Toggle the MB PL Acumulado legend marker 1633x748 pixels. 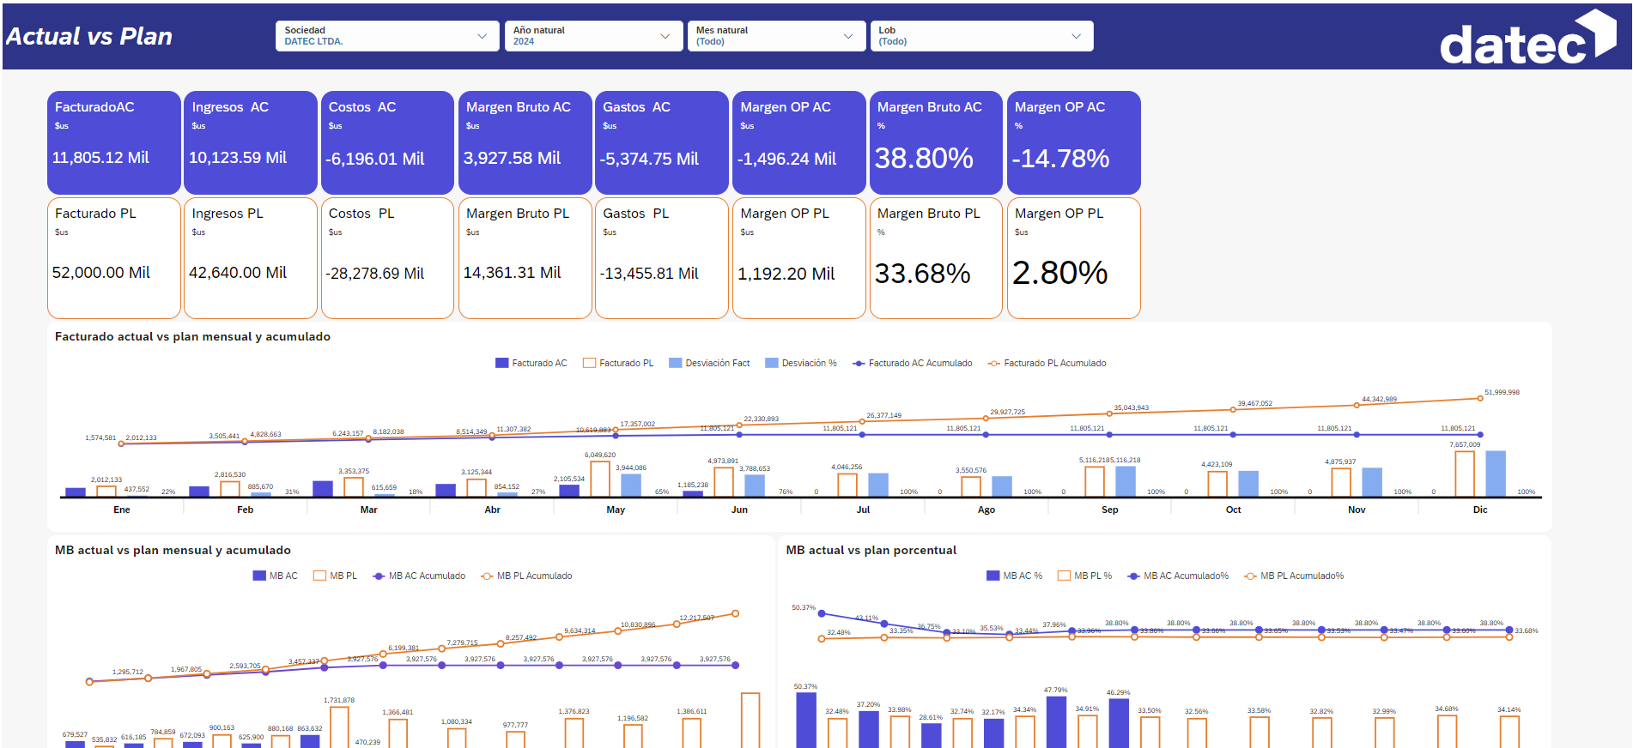[487, 576]
